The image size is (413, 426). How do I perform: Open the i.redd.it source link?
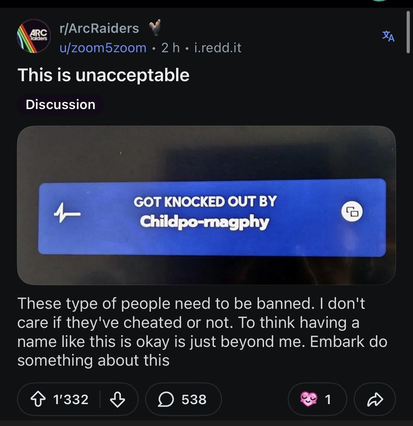click(218, 48)
